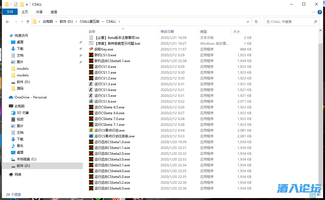Expand the ribbon with the chevron
This screenshot has width=325, height=200.
tap(314, 12)
